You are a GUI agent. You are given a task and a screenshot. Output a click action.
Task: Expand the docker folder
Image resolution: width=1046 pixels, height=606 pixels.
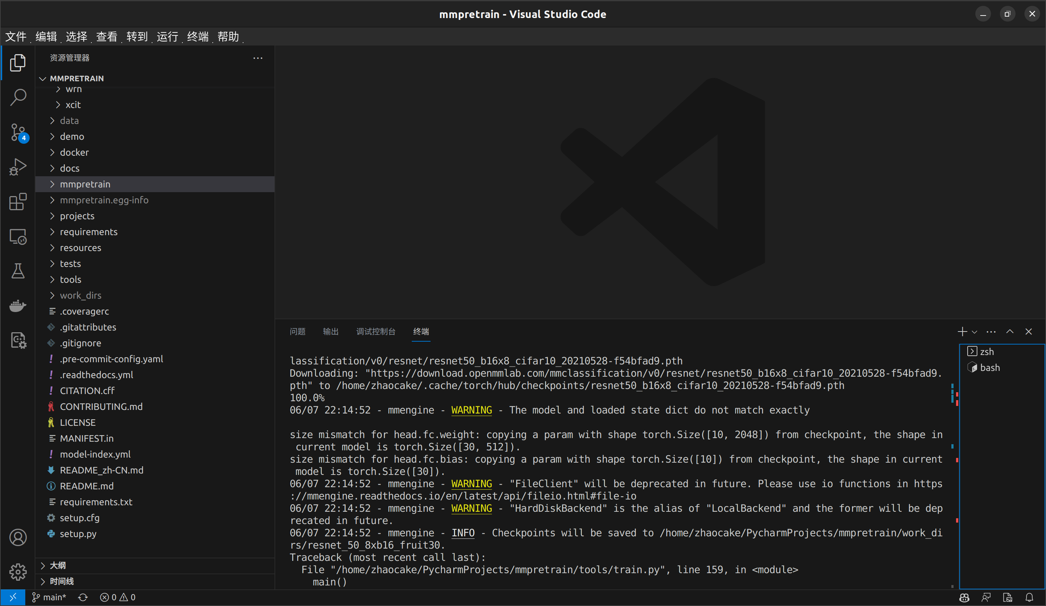155,152
